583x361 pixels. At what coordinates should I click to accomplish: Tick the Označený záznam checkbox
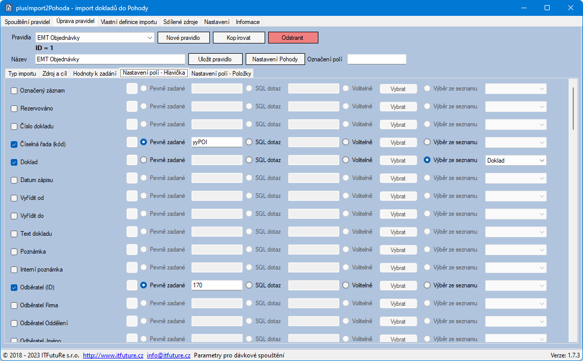pos(14,91)
